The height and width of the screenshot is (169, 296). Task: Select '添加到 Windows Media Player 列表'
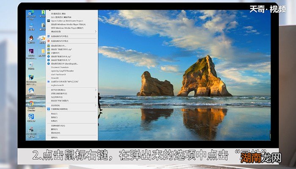[x=68, y=24]
